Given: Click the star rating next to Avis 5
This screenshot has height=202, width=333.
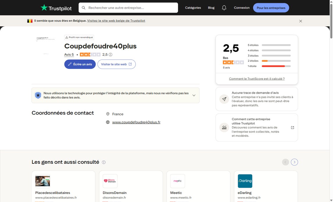Looking at the screenshot, I should point(90,54).
